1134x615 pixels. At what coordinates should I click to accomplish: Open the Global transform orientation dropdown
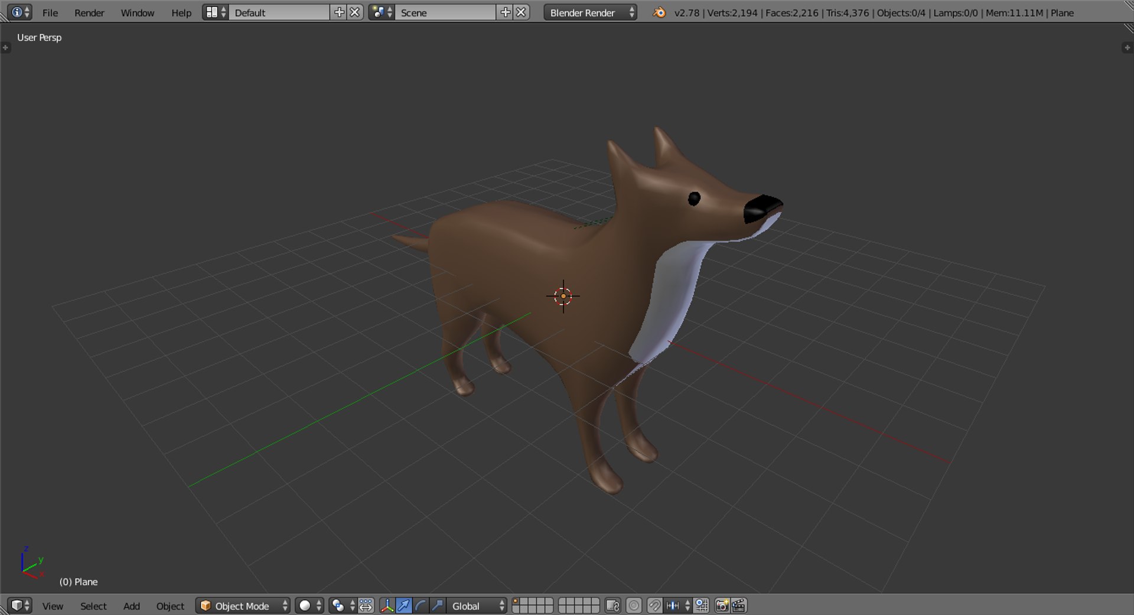point(477,606)
